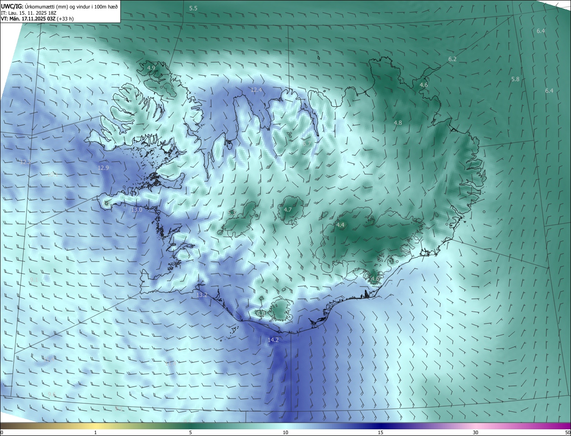Click the 4.4 value over the large southeast glacier

tap(340, 225)
